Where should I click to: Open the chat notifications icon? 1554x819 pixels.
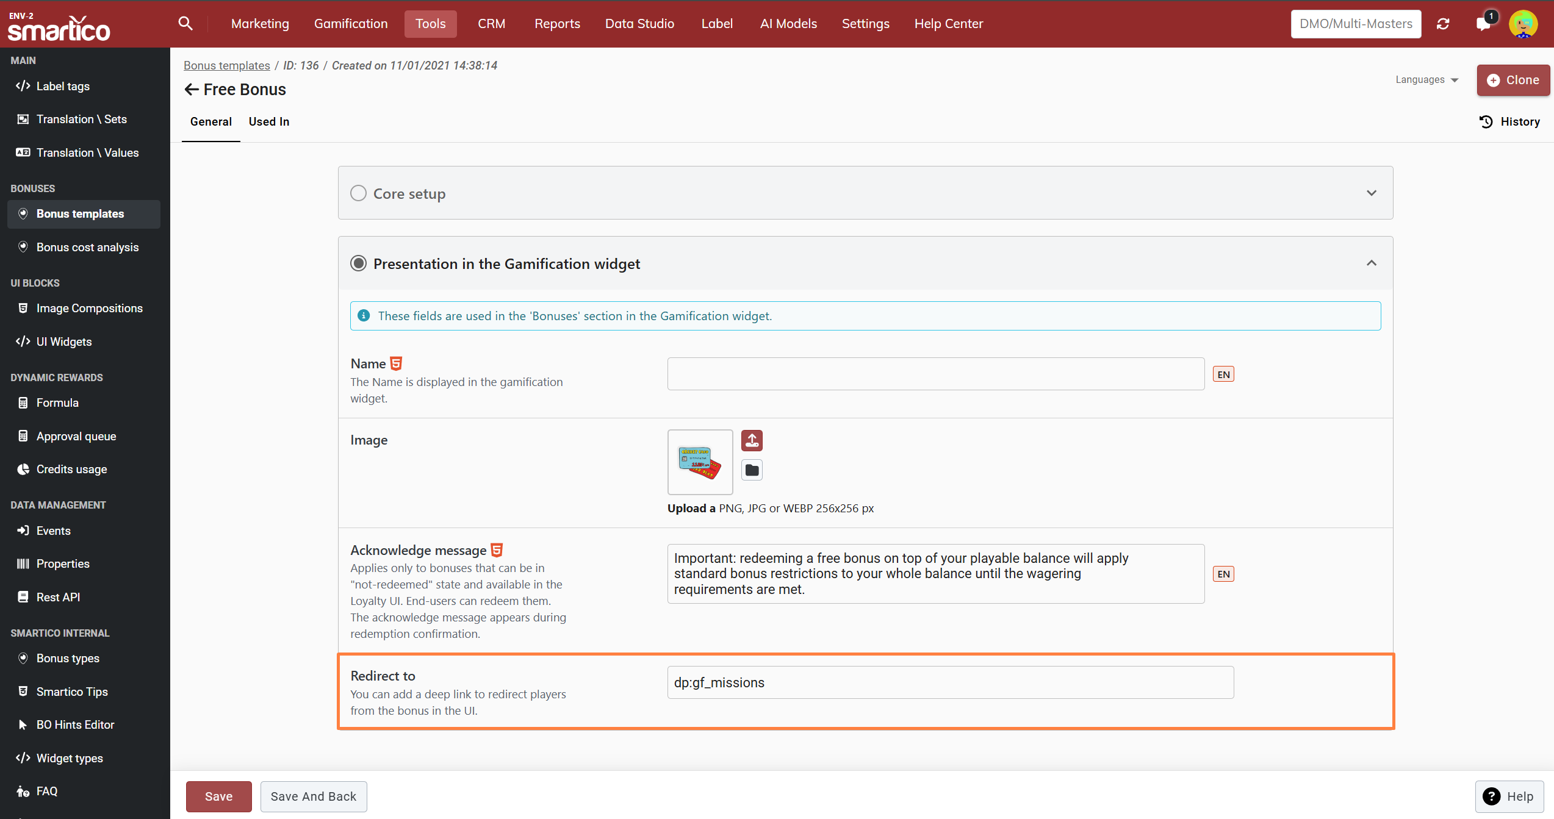click(1483, 24)
